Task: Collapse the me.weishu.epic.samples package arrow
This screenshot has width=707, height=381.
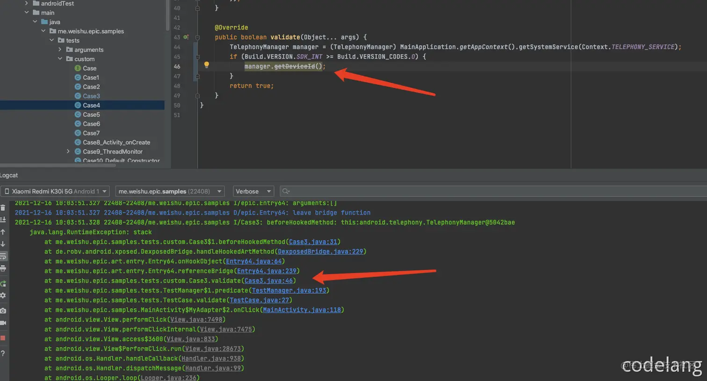Action: click(43, 31)
